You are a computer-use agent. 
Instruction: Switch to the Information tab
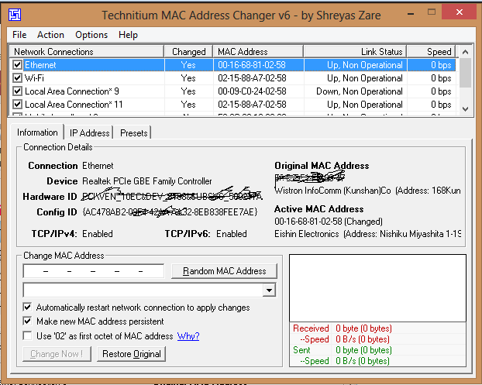tap(37, 132)
